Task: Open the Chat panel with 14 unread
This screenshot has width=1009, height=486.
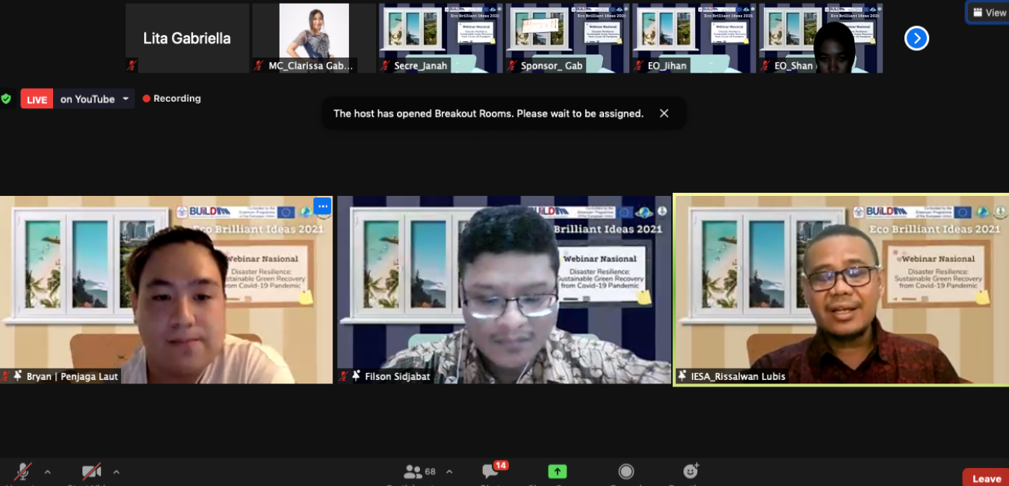Action: [491, 472]
